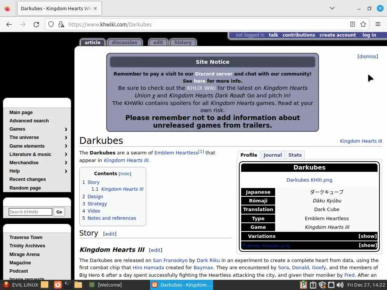
Task: Click the log in link
Action: (x=369, y=35)
